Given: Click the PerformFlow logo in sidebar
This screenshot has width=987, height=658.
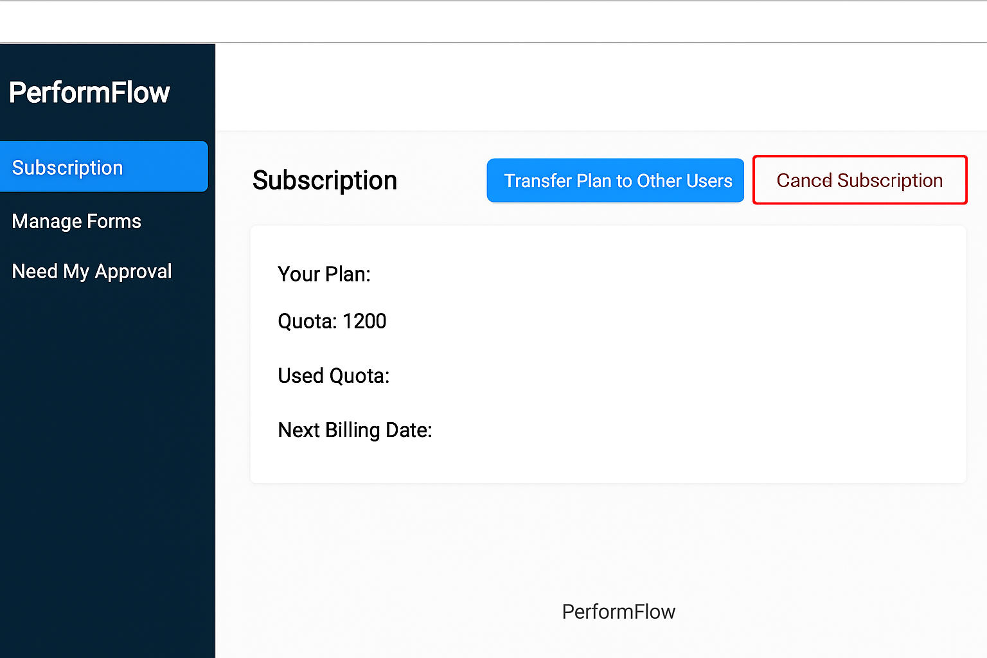Looking at the screenshot, I should coord(89,93).
